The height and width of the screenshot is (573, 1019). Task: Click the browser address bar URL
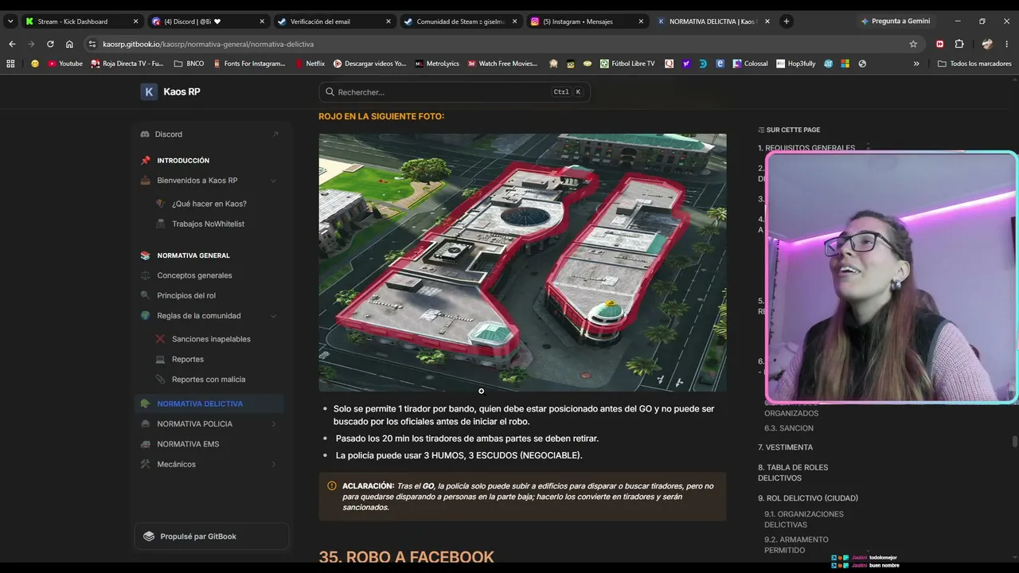208,44
